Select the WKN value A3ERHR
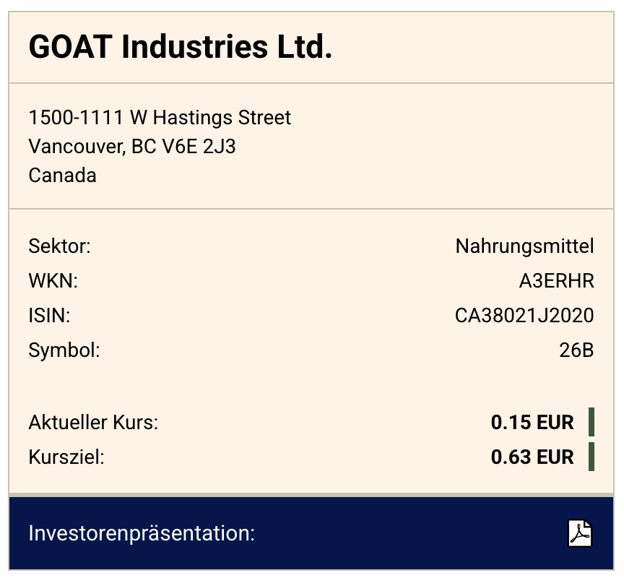The height and width of the screenshot is (578, 624). click(556, 281)
